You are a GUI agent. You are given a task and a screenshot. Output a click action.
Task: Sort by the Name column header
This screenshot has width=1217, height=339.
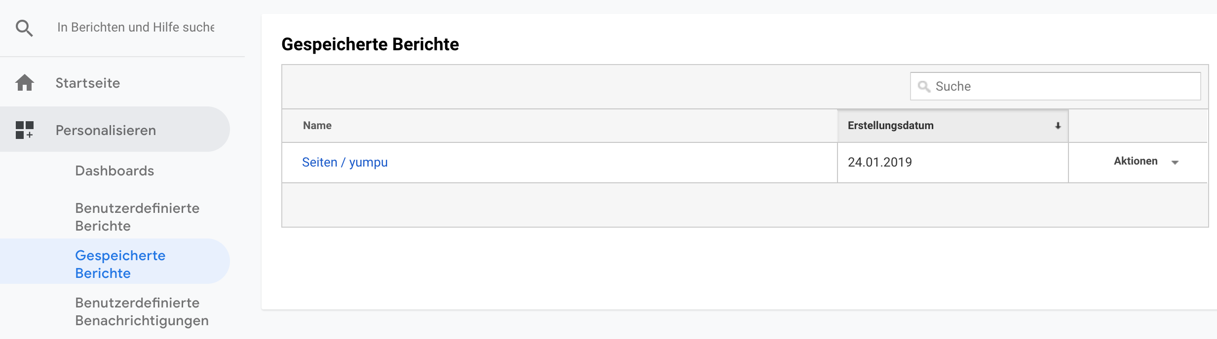(317, 126)
